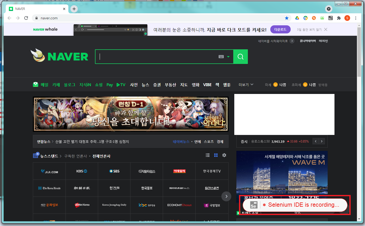
Task: Open the on-screen keyboard icon in the search box
Action: coord(221,57)
